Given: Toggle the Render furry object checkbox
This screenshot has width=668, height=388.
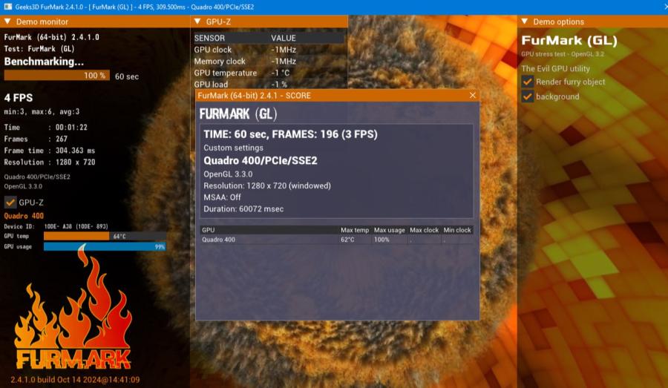Looking at the screenshot, I should click(528, 82).
